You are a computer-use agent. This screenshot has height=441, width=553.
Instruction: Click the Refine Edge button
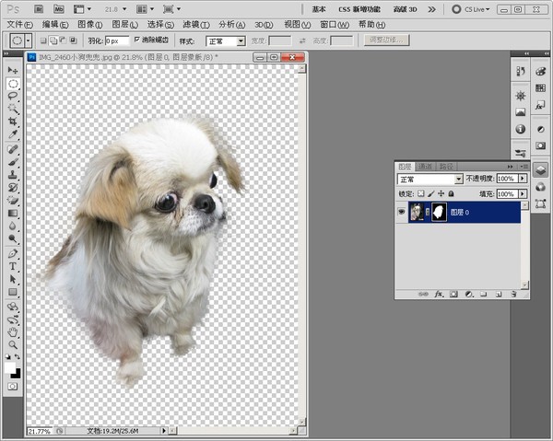click(x=386, y=41)
